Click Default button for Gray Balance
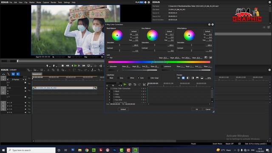 [169, 31]
